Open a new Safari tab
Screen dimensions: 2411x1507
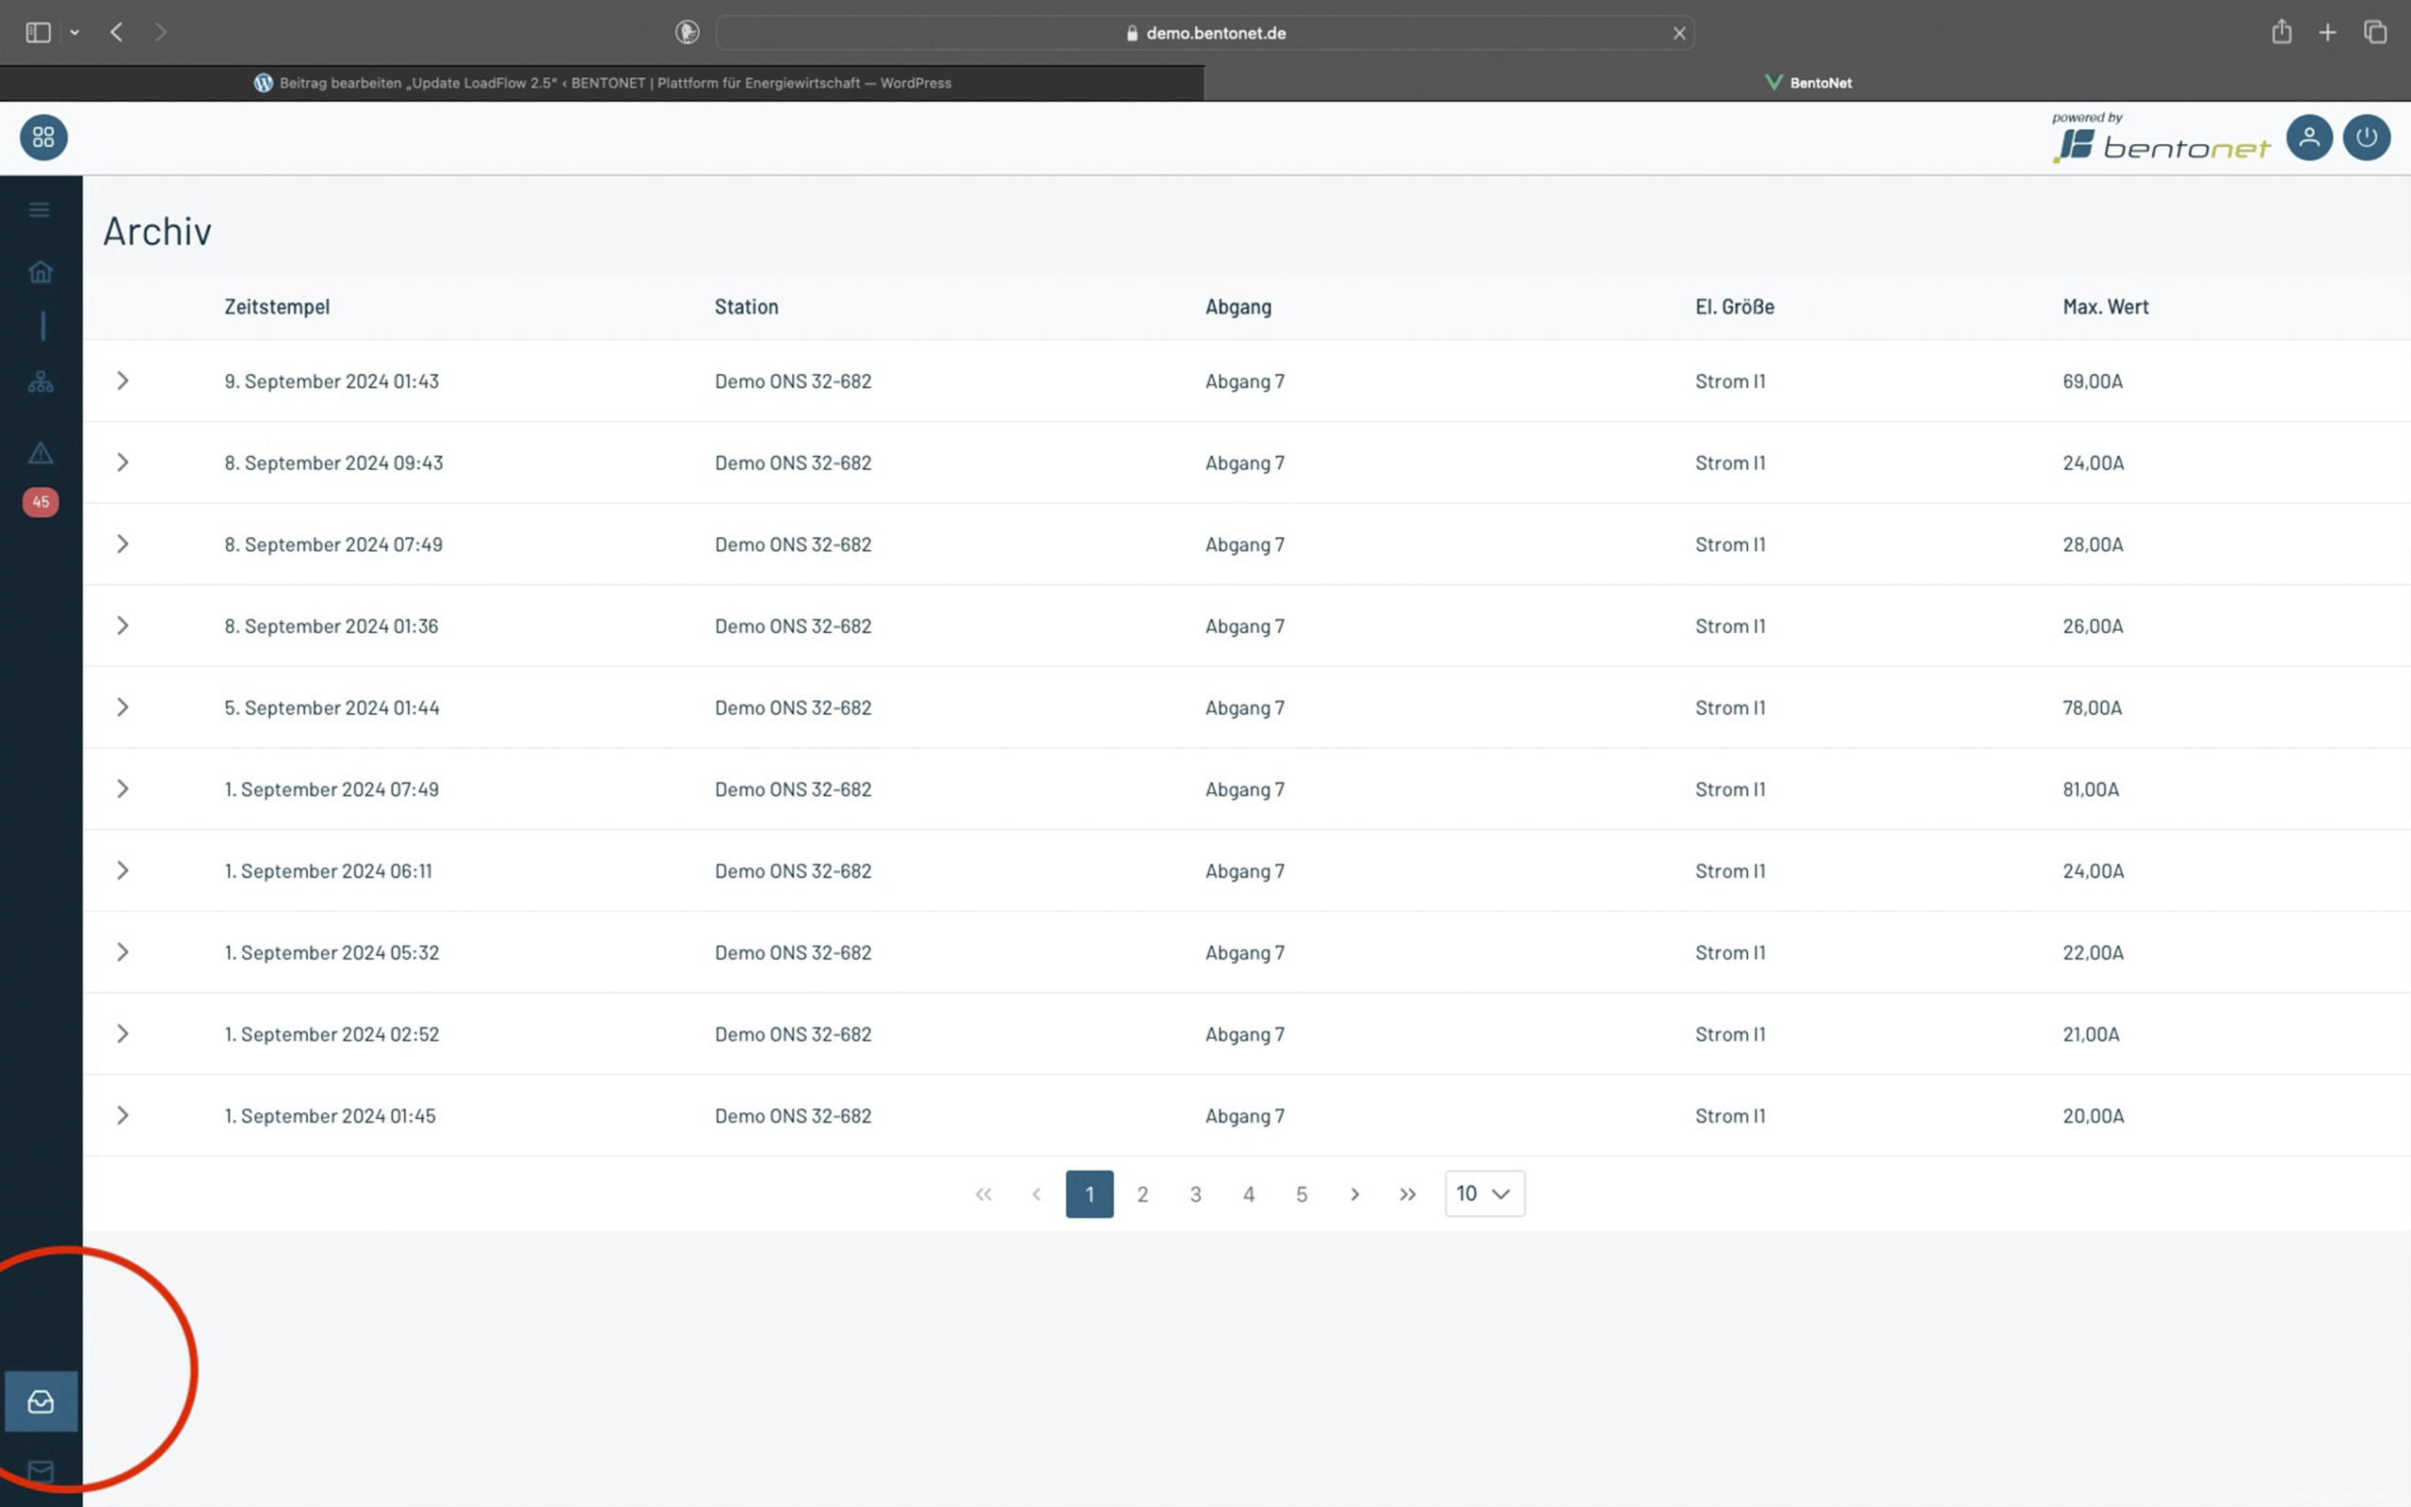(2327, 33)
